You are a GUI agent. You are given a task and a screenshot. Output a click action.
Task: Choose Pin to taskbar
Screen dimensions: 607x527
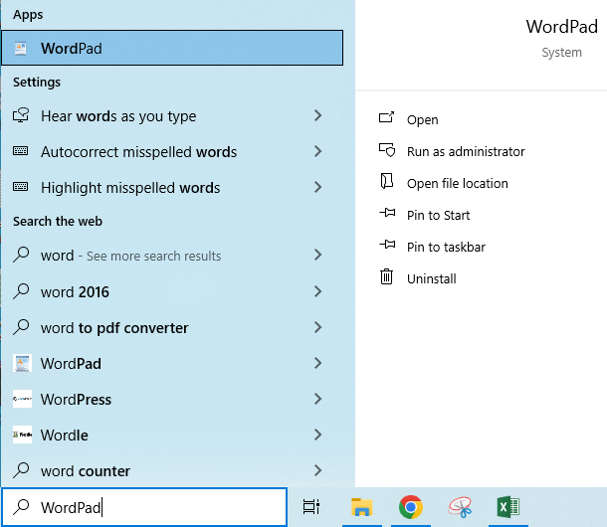click(446, 247)
